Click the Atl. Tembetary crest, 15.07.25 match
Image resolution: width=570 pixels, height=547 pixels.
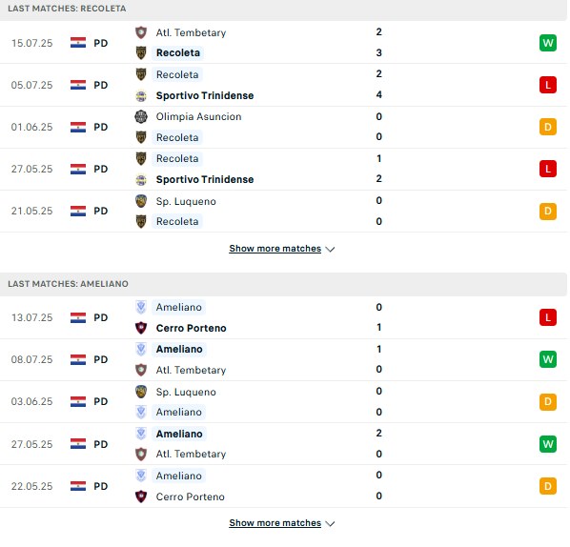coord(141,32)
